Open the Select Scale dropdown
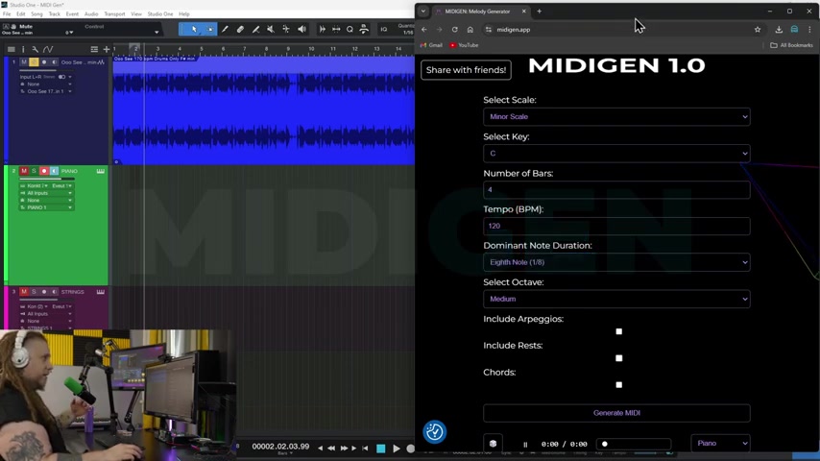The width and height of the screenshot is (820, 461). 616,116
